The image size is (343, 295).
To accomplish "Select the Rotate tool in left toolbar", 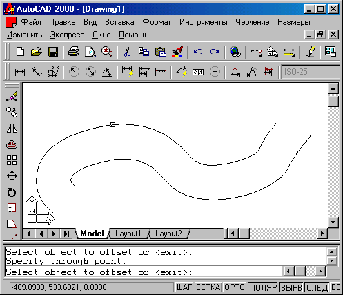I will click(12, 192).
